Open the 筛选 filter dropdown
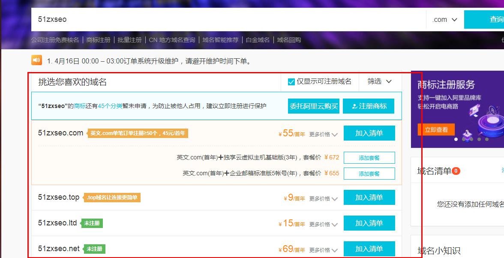 379,81
